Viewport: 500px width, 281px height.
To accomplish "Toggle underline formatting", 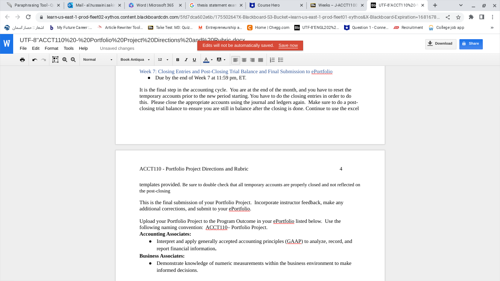I will (194, 60).
